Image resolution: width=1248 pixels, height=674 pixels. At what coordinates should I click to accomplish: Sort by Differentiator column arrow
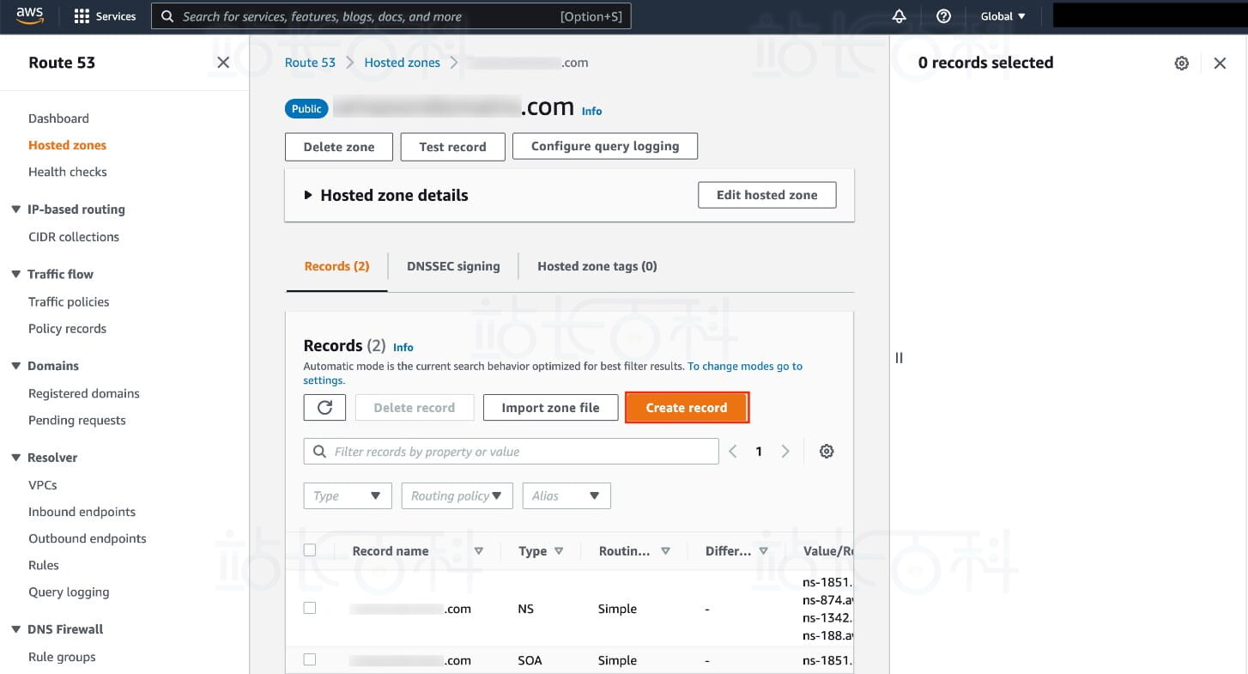[x=763, y=551]
